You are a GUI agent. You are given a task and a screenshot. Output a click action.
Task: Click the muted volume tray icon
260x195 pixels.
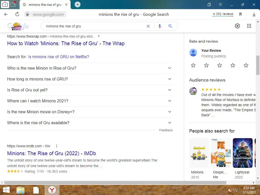click(x=230, y=190)
